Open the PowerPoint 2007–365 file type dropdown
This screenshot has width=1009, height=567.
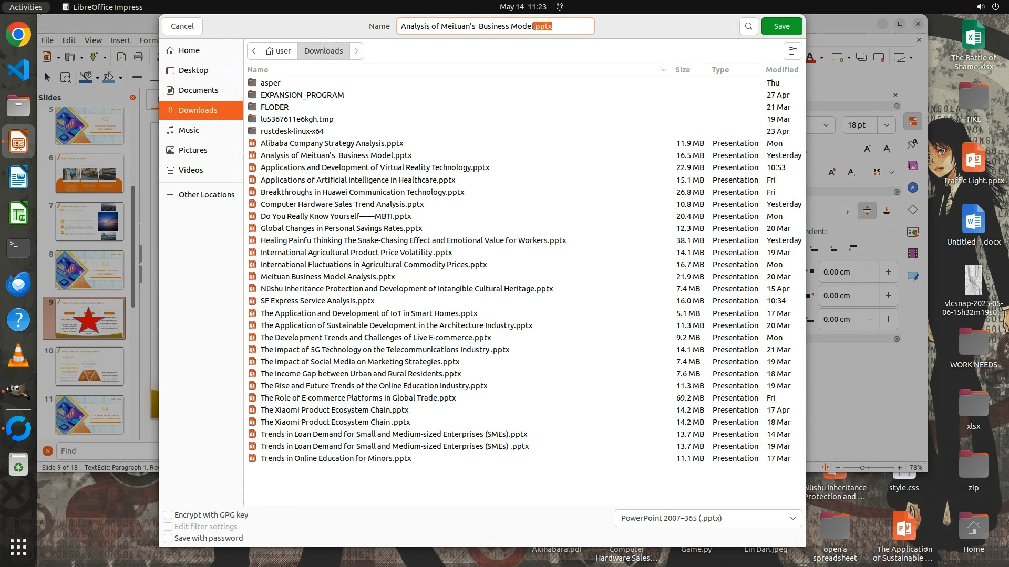pos(708,518)
